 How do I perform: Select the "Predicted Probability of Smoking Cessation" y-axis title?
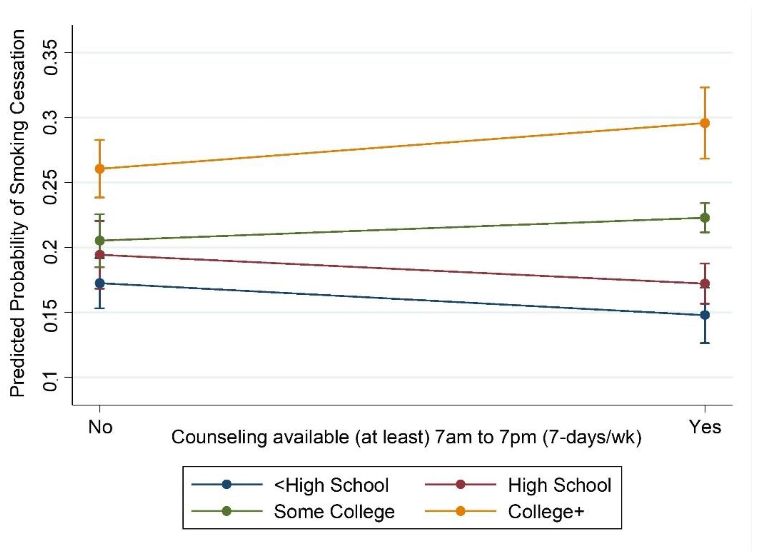pos(18,214)
